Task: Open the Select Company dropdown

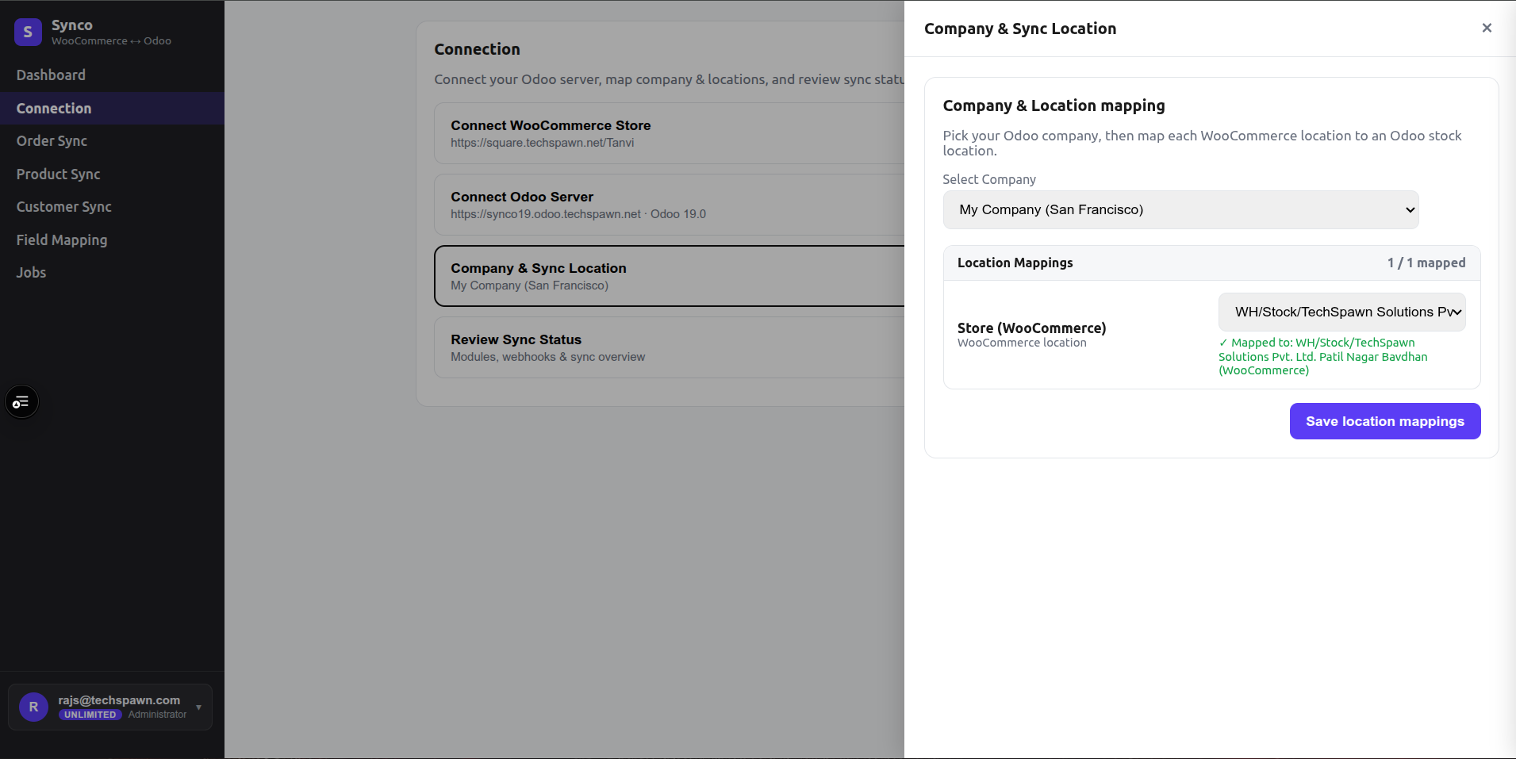Action: tap(1180, 209)
